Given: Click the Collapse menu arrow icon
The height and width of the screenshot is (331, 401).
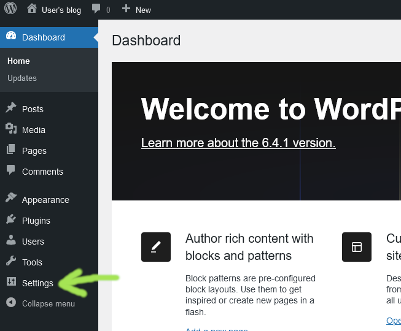Looking at the screenshot, I should tap(11, 302).
